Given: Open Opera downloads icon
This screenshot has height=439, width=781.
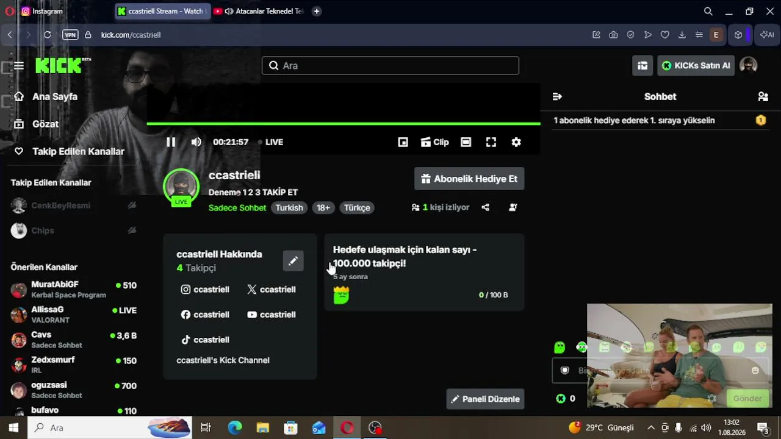Looking at the screenshot, I should click(682, 35).
